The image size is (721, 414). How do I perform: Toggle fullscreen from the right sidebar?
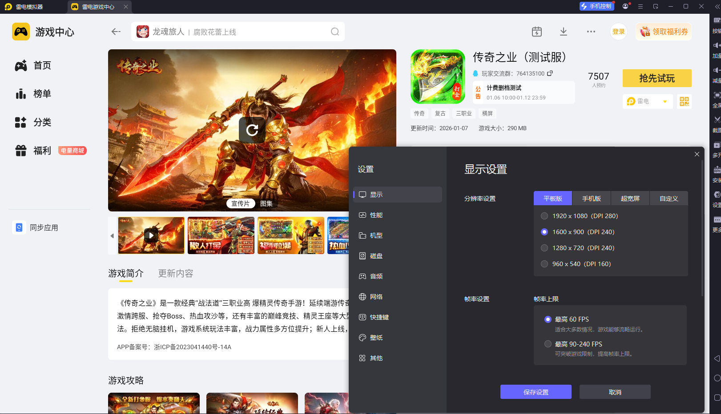click(717, 95)
